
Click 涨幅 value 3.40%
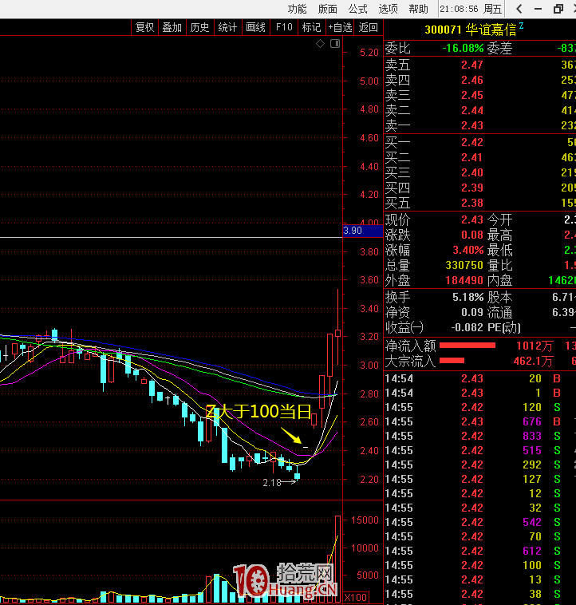468,250
